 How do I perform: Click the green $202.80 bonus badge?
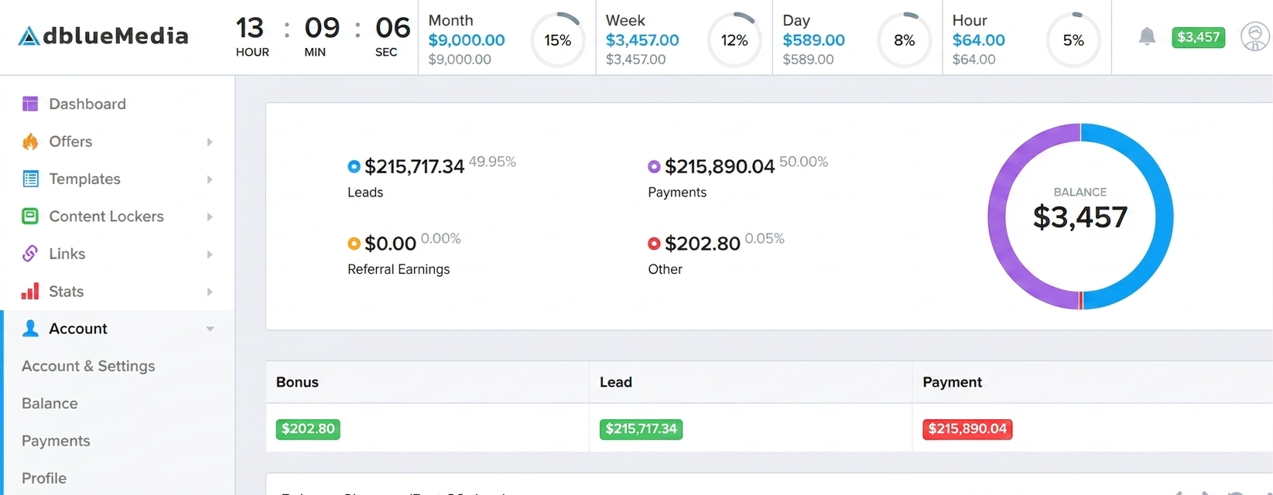308,428
